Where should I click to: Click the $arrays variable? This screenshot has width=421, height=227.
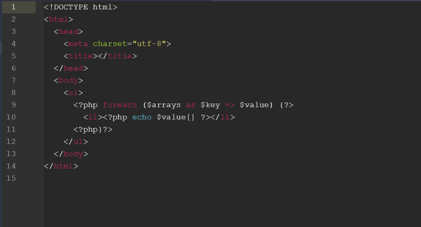click(164, 105)
